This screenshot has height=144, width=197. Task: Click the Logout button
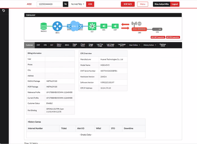(x=175, y=4)
